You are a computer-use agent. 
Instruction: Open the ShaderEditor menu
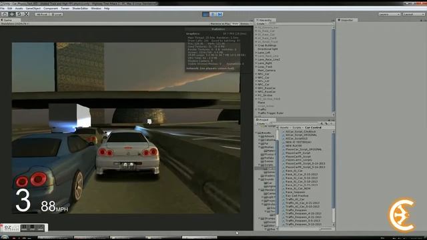tap(80, 9)
